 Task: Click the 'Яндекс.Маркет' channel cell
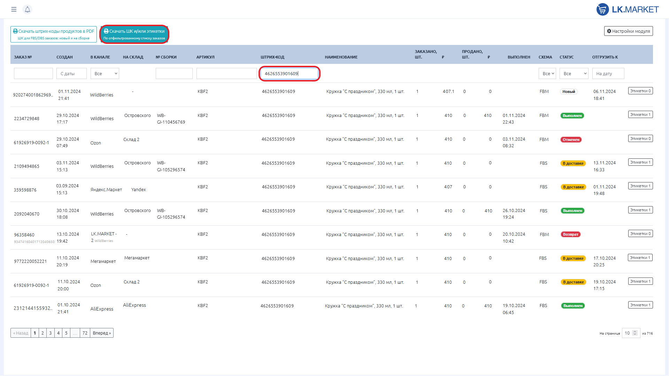click(x=106, y=190)
